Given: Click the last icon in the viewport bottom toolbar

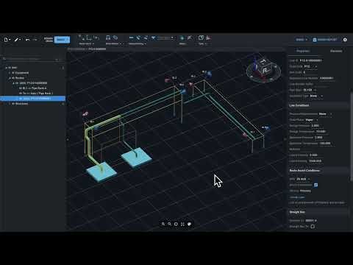Looking at the screenshot, I should pos(189,224).
